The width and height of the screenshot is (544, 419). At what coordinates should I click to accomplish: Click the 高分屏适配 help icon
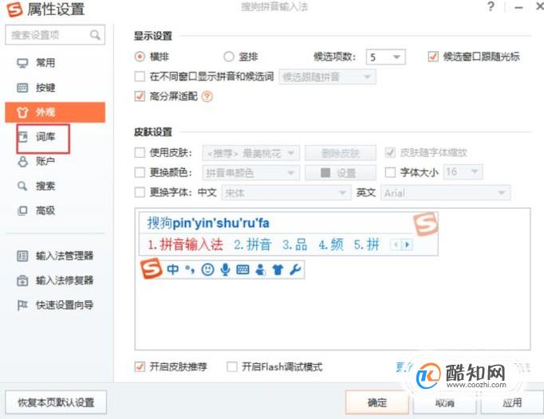[x=207, y=96]
